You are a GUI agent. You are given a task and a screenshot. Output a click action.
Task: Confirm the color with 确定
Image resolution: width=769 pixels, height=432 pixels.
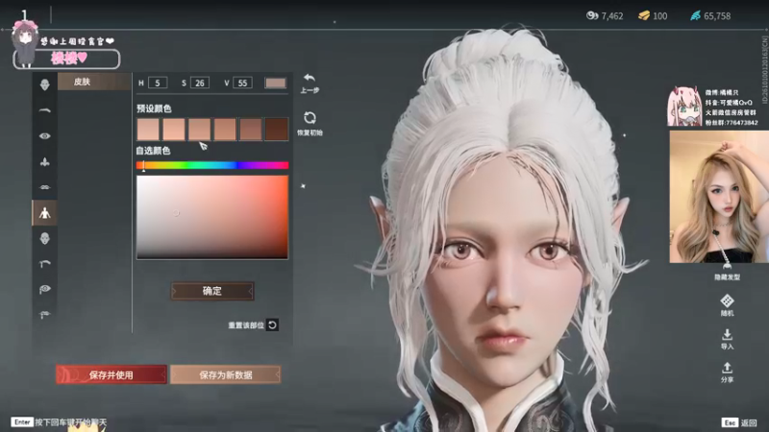pyautogui.click(x=212, y=291)
